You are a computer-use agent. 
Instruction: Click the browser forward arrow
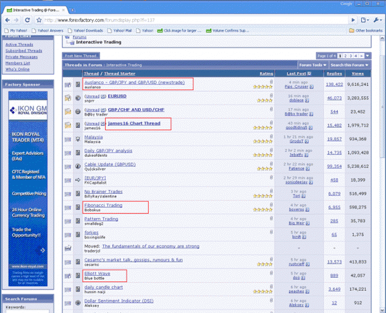[17, 20]
